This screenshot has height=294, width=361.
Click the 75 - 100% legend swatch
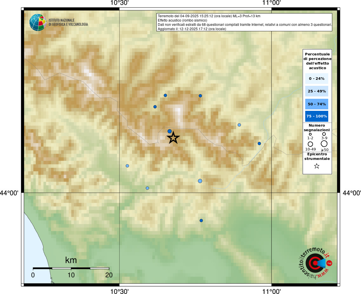[x=317, y=116]
